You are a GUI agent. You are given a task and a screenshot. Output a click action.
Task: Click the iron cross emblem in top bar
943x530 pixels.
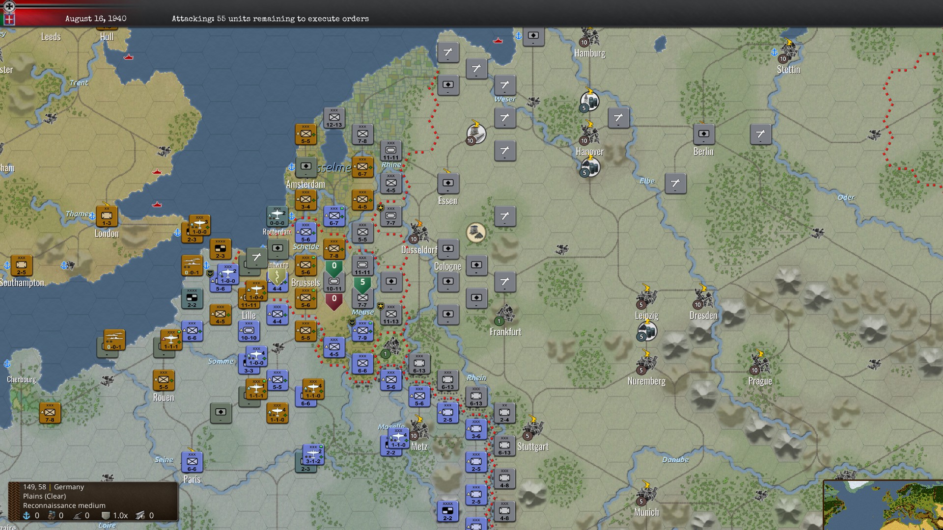pyautogui.click(x=9, y=6)
